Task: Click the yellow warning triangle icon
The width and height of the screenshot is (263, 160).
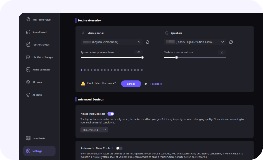Action: (83, 84)
